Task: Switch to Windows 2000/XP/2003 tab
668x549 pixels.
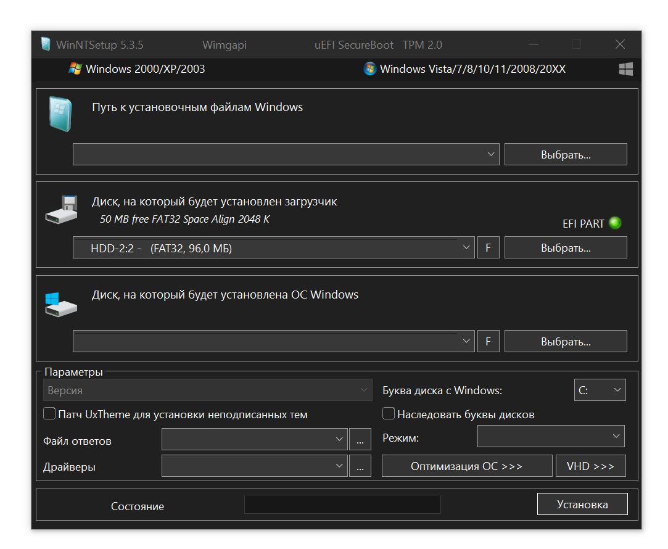Action: [137, 69]
